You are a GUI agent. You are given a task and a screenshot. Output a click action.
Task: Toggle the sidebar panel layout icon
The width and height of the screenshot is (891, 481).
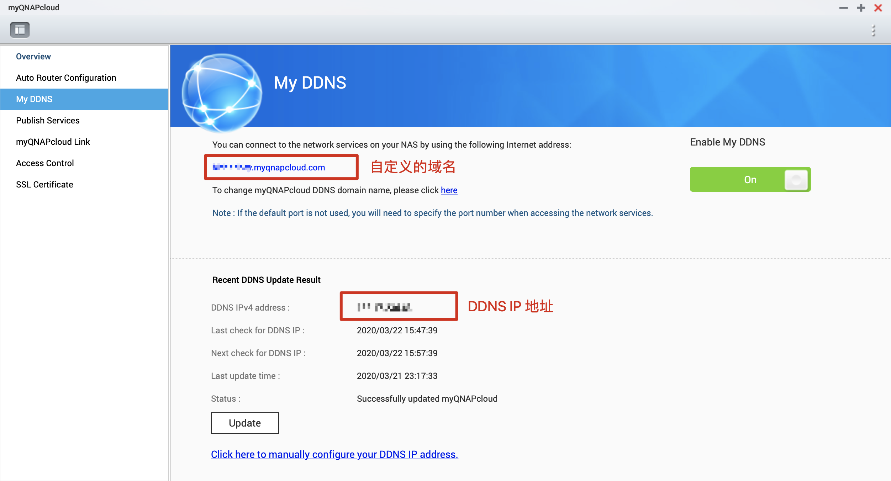coord(20,30)
